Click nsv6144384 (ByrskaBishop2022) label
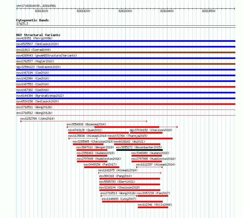This screenshot has width=243, height=218. [40, 96]
